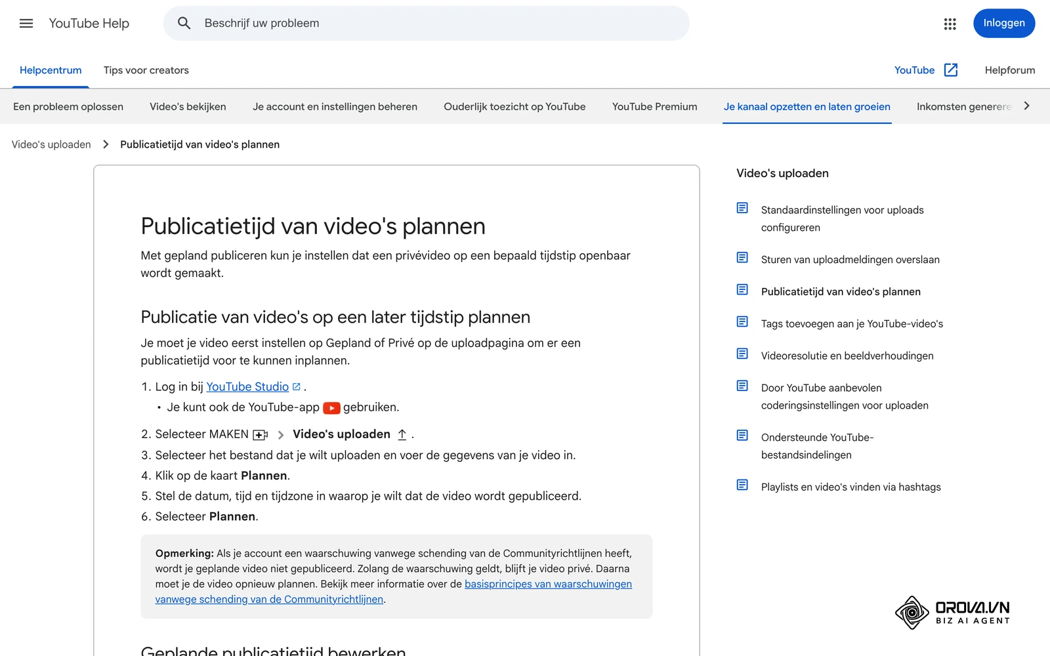Open Sturen van uploadmeldingen overslaan article

[x=850, y=260]
